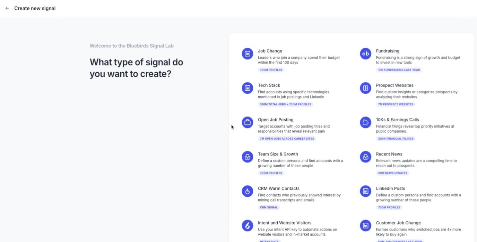The image size is (477, 242).
Task: Click the 10Ks & Earnings Calls icon
Action: point(365,122)
